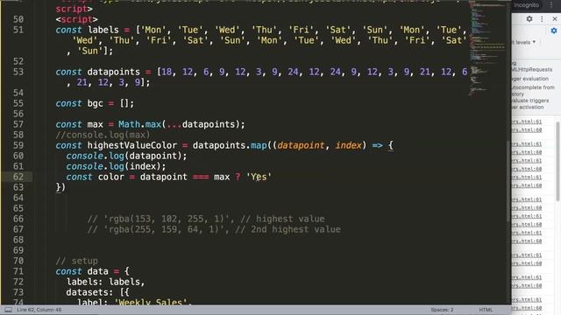Open DevTools settings gear icon
The image size is (561, 315).
pyautogui.click(x=529, y=19)
